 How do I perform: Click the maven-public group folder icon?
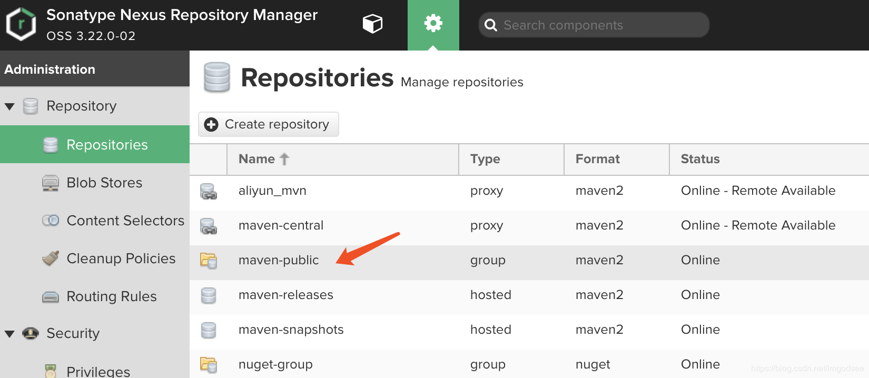click(209, 261)
